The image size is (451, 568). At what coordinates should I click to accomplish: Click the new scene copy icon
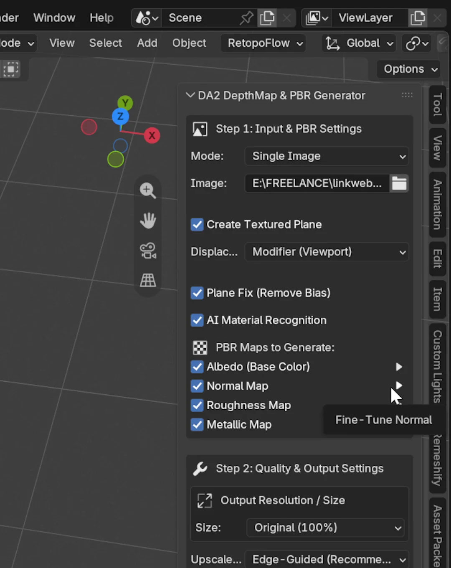267,18
